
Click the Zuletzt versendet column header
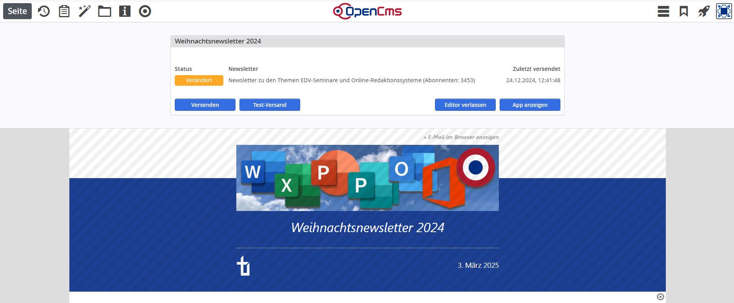click(x=536, y=69)
